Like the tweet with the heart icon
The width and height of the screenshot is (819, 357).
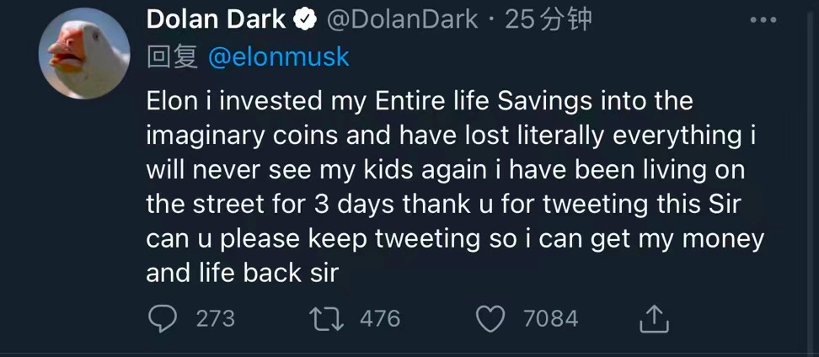pyautogui.click(x=490, y=318)
